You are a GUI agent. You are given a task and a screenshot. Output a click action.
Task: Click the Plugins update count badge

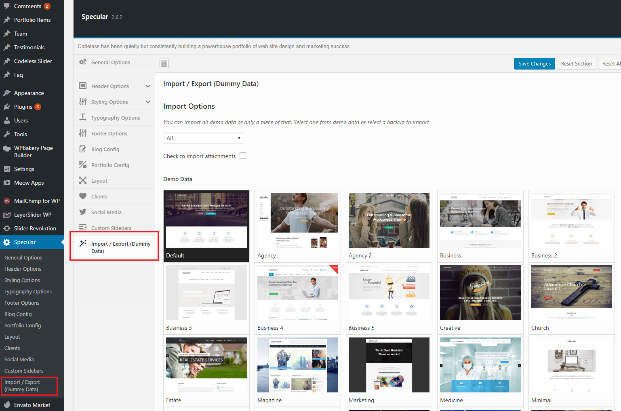coord(38,107)
